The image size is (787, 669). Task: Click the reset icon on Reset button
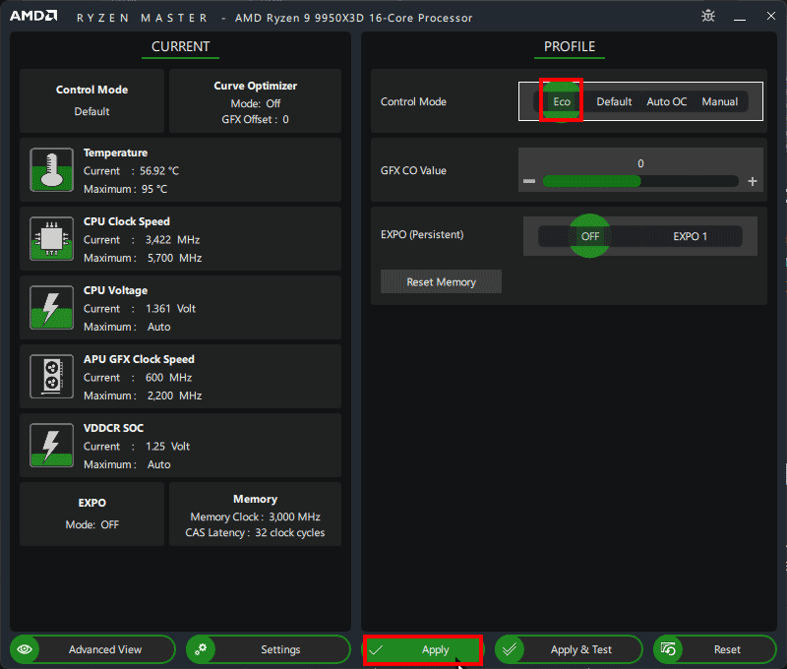[668, 649]
